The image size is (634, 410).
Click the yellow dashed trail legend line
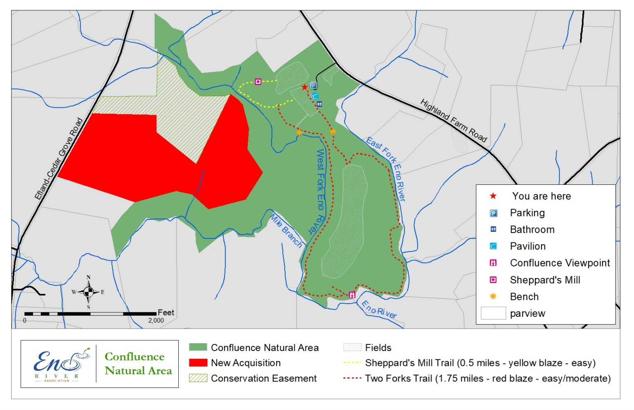pyautogui.click(x=352, y=363)
